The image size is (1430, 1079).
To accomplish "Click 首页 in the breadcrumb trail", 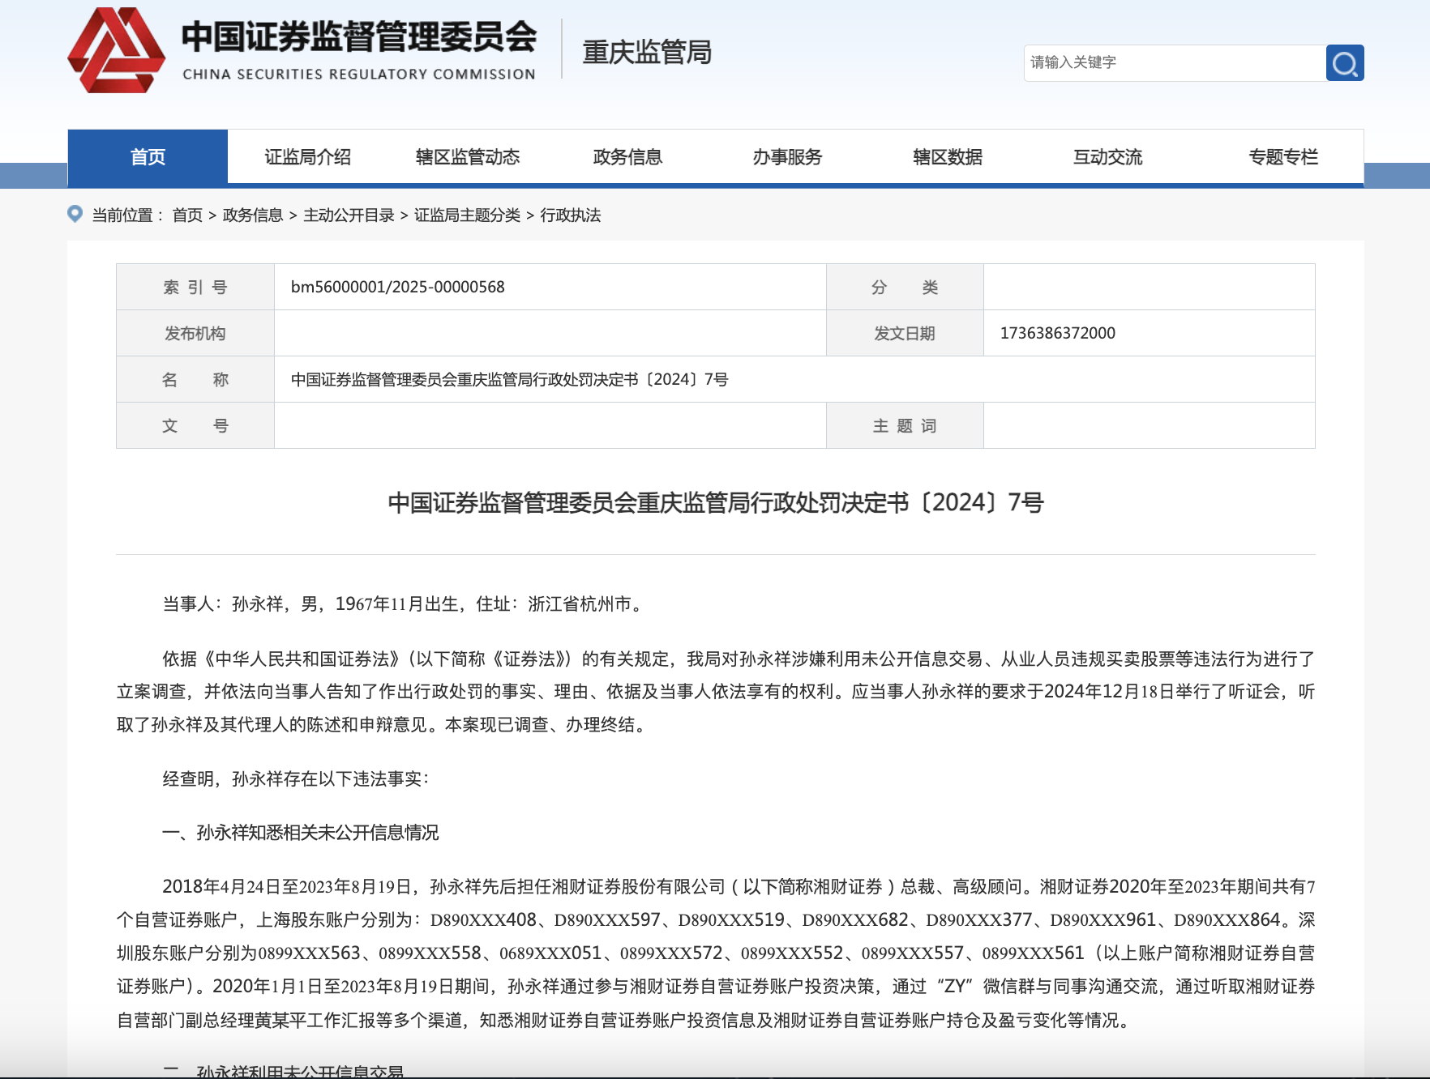I will coord(187,215).
